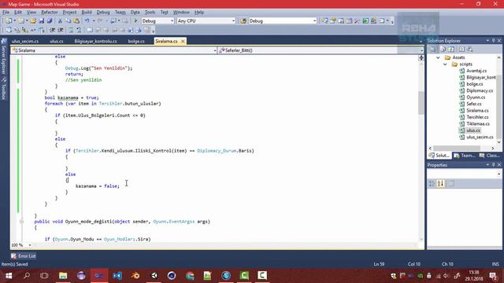Collapse the scripts folder node
This screenshot has height=283, width=504.
coord(445,64)
